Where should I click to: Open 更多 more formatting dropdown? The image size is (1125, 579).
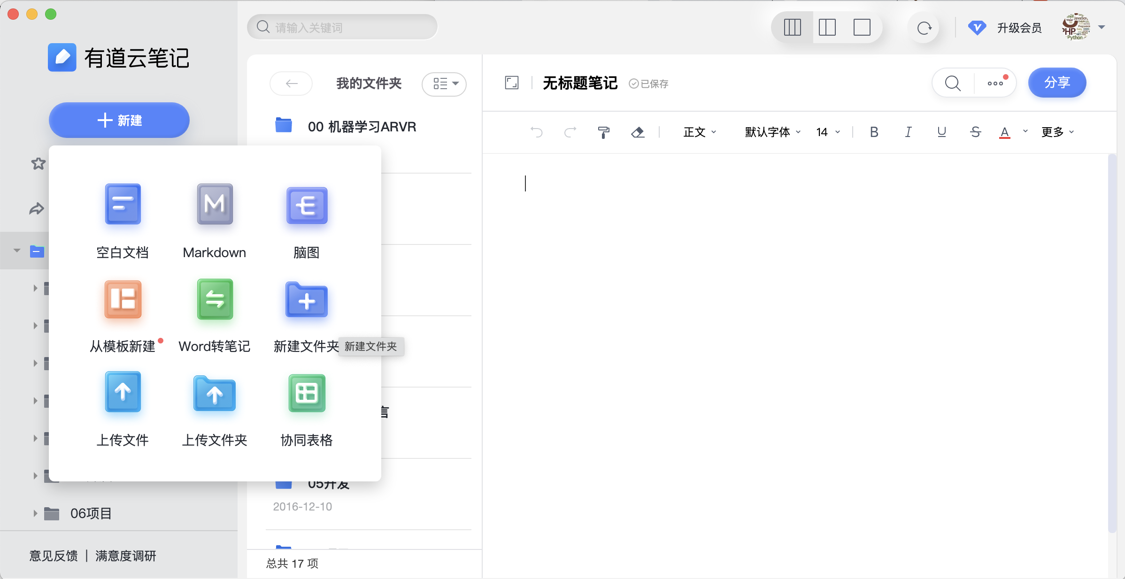pyautogui.click(x=1057, y=132)
